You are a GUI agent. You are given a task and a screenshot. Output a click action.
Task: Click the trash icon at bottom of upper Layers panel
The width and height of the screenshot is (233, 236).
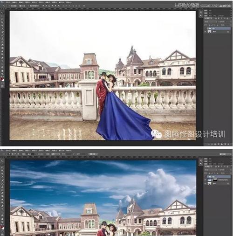[229, 144]
